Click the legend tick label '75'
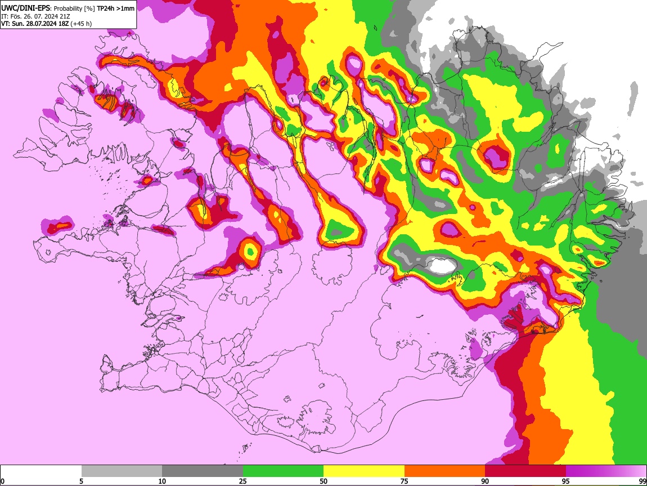Screen dimensions: 647x486 [405, 481]
